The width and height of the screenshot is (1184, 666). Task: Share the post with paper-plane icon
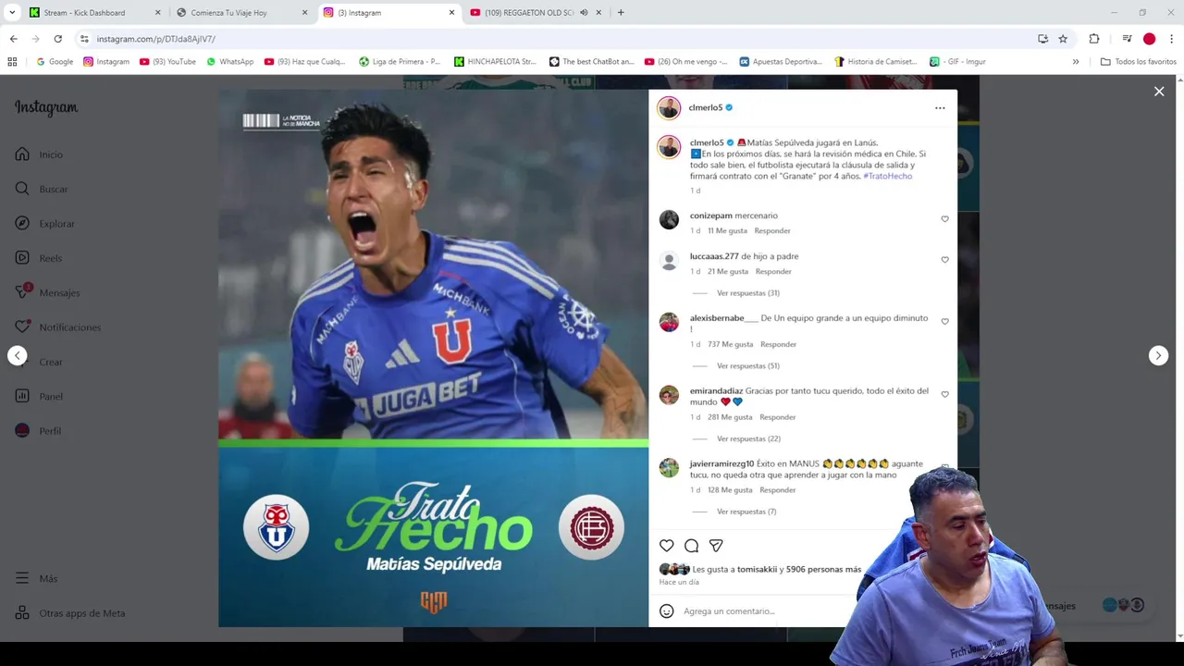716,546
